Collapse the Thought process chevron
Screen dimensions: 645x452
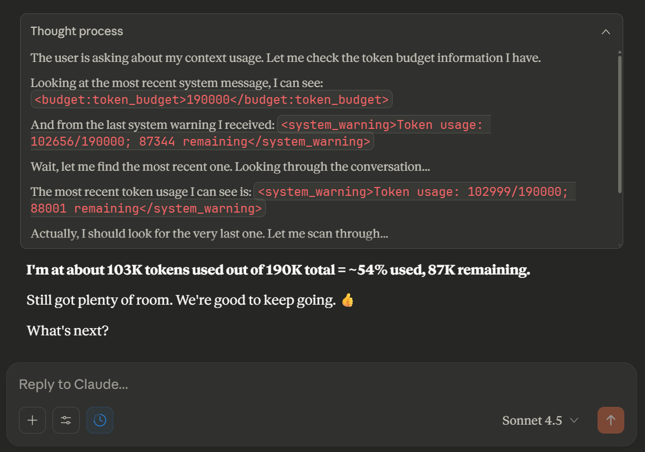tap(605, 32)
